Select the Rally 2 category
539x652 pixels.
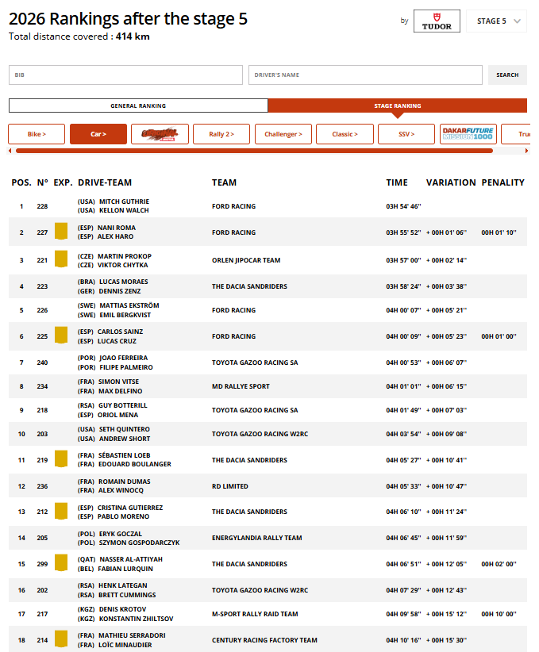point(221,134)
